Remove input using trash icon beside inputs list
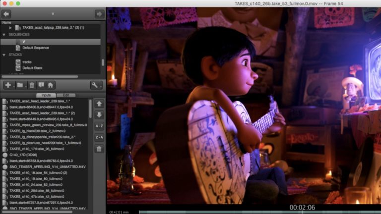 (x=99, y=149)
